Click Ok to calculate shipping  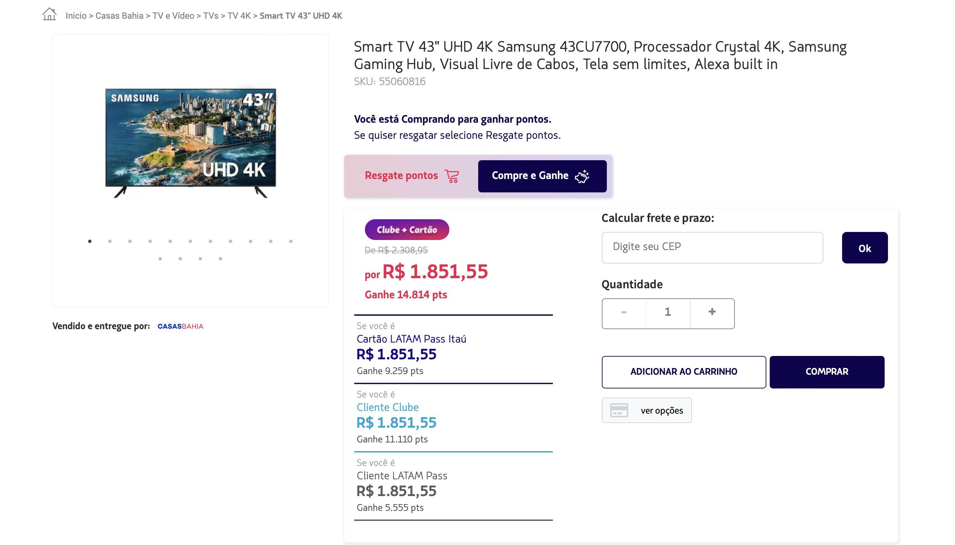pyautogui.click(x=865, y=248)
